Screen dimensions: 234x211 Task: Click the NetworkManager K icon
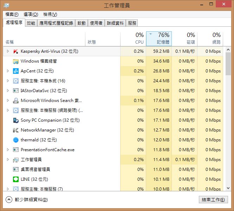[x=16, y=130]
